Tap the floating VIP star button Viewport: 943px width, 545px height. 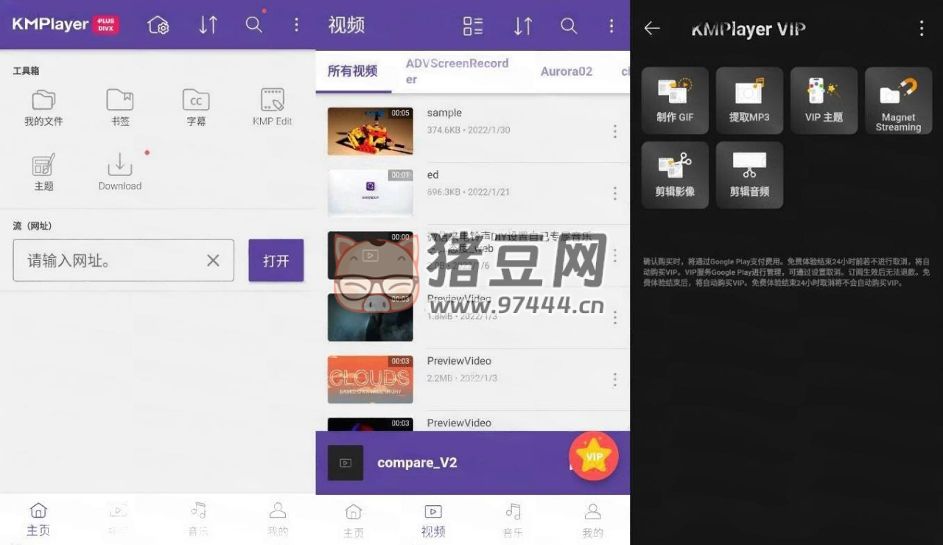[x=594, y=456]
